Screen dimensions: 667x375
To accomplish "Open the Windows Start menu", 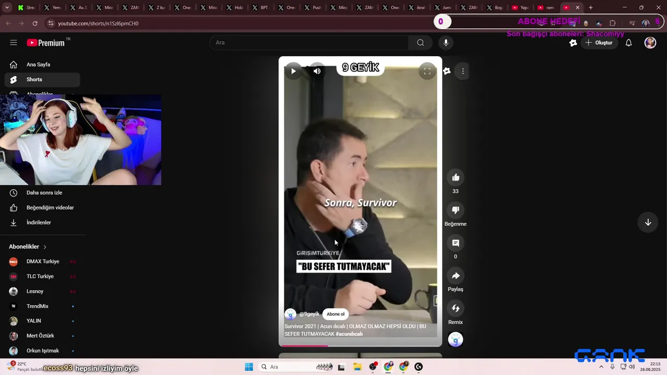I will (x=249, y=367).
